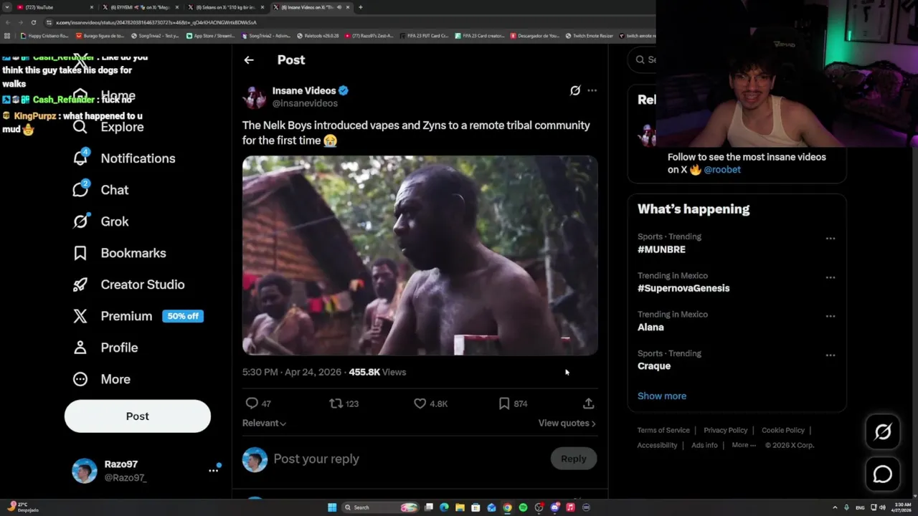Open the floating Grok button at bottom right
Image resolution: width=918 pixels, height=516 pixels.
pos(883,431)
